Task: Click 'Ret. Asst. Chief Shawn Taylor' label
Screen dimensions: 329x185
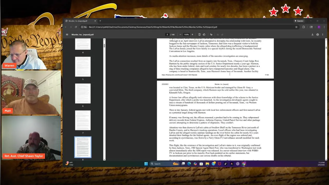Action: coord(24,156)
